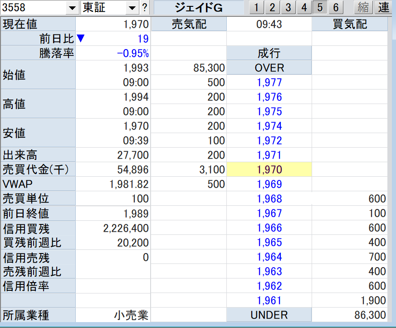Click bid price 1,968
The image size is (396, 328).
click(269, 199)
